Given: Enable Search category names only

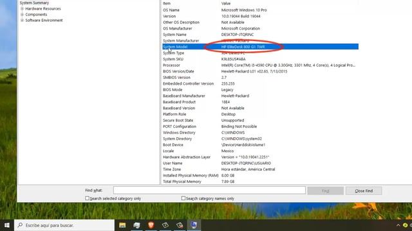Looking at the screenshot, I should point(183,198).
